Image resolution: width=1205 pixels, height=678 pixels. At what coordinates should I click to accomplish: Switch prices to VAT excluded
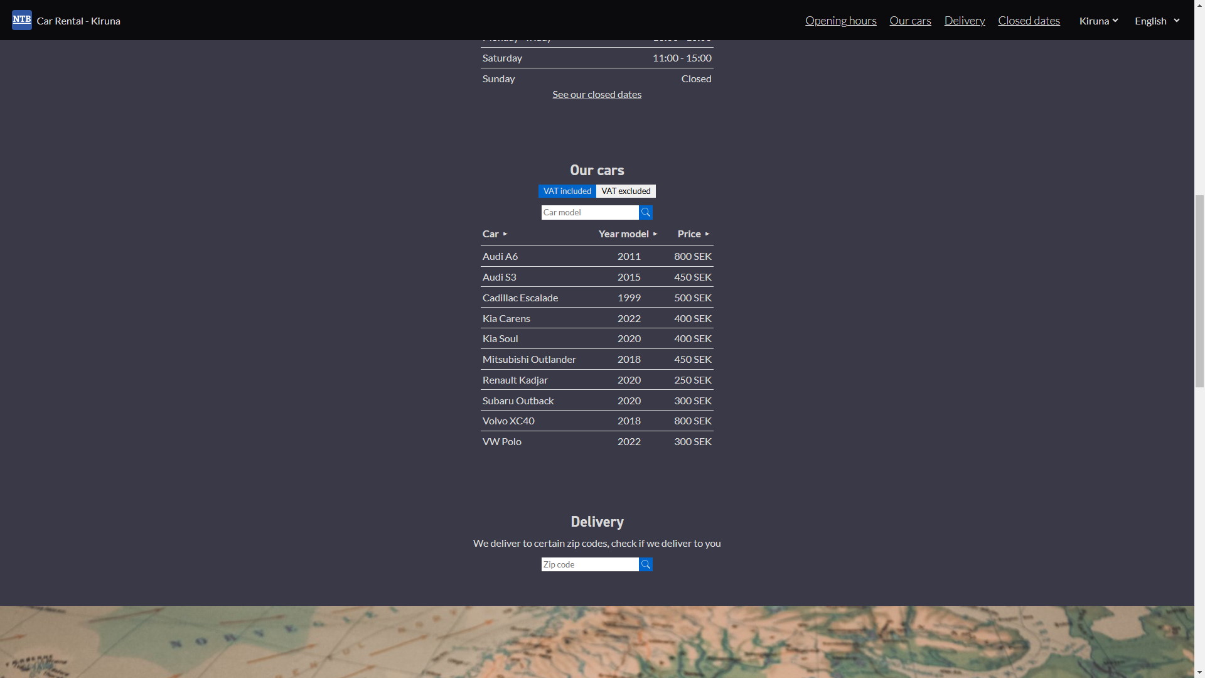(626, 191)
